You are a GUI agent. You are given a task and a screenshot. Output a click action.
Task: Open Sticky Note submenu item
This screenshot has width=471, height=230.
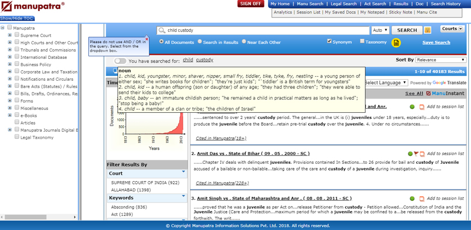(400, 12)
